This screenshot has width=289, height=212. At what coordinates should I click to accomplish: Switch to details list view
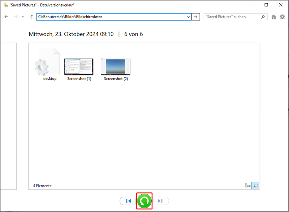click(248, 185)
